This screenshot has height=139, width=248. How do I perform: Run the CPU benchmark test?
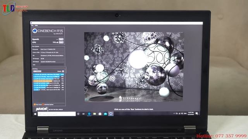tap(61, 42)
